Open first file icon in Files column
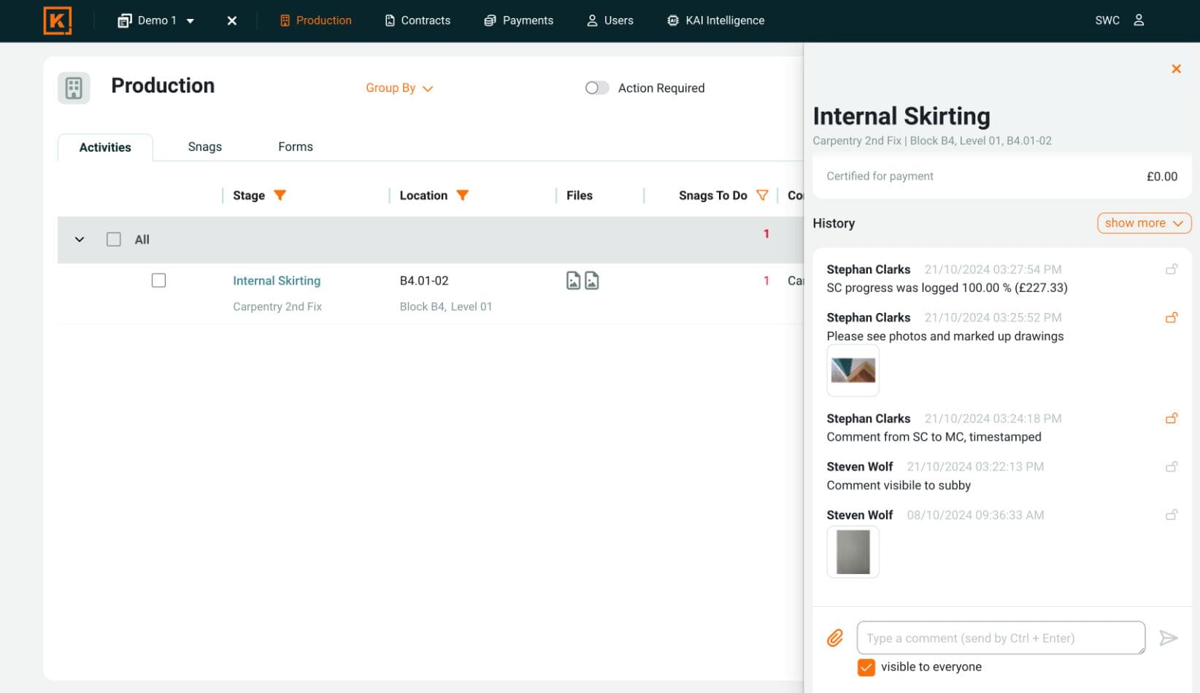 [x=574, y=281]
